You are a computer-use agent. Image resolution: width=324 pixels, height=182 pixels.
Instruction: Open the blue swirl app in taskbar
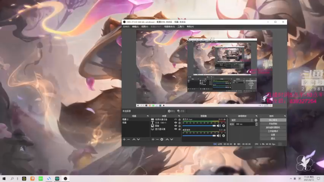(49, 178)
